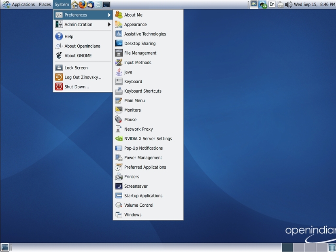The width and height of the screenshot is (336, 252).
Task: Click the Administration menu icon
Action: click(x=59, y=24)
